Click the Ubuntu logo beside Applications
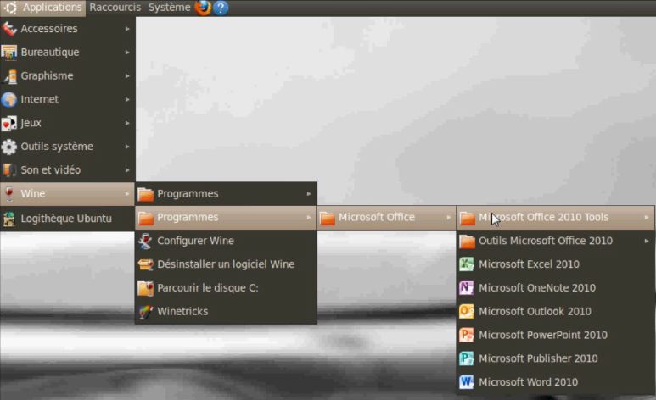656x400 pixels. (x=10, y=8)
